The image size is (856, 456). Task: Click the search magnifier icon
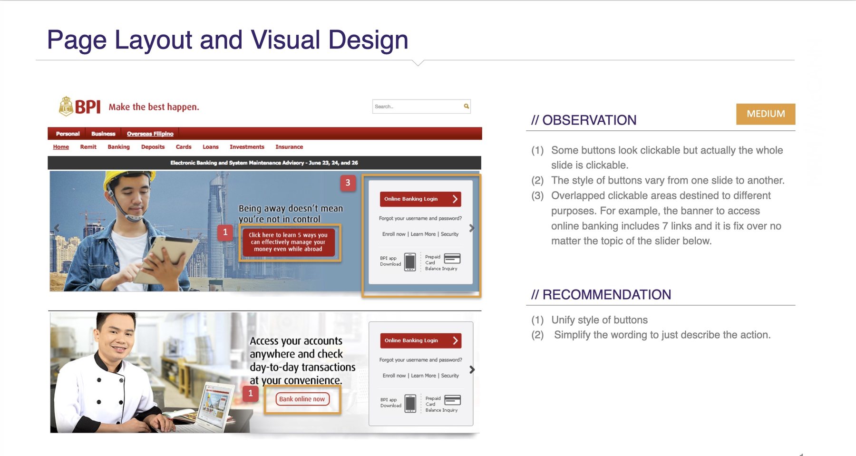pos(467,107)
